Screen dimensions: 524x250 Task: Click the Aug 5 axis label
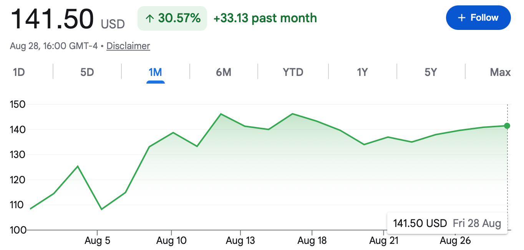pyautogui.click(x=97, y=241)
